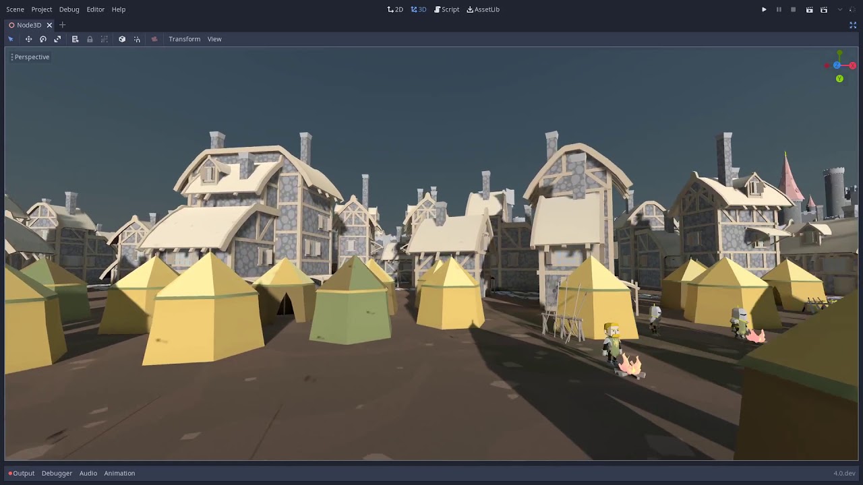Open the View menu in toolbar
863x485 pixels.
(214, 39)
